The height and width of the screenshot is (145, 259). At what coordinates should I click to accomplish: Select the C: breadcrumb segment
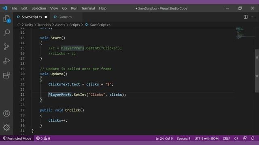[19, 25]
